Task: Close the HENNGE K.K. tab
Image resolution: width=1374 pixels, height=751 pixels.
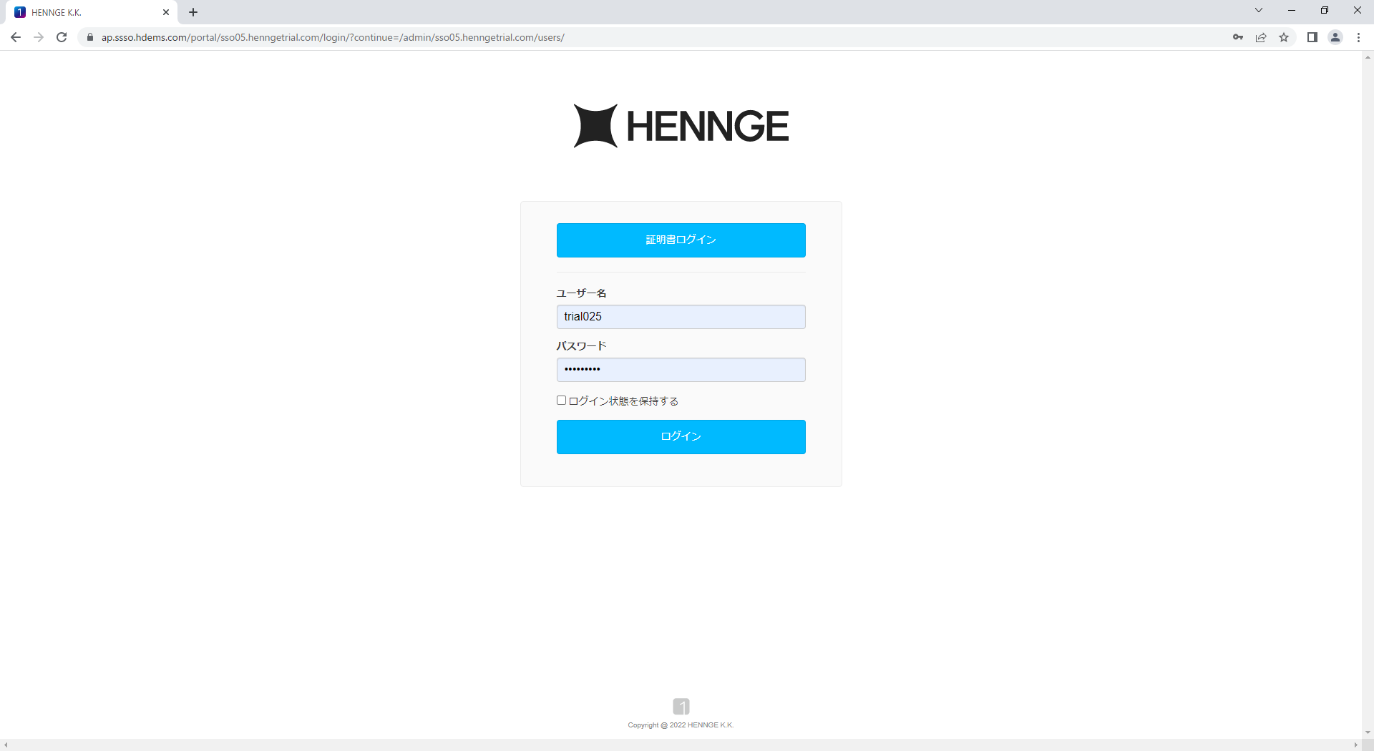Action: coord(166,12)
